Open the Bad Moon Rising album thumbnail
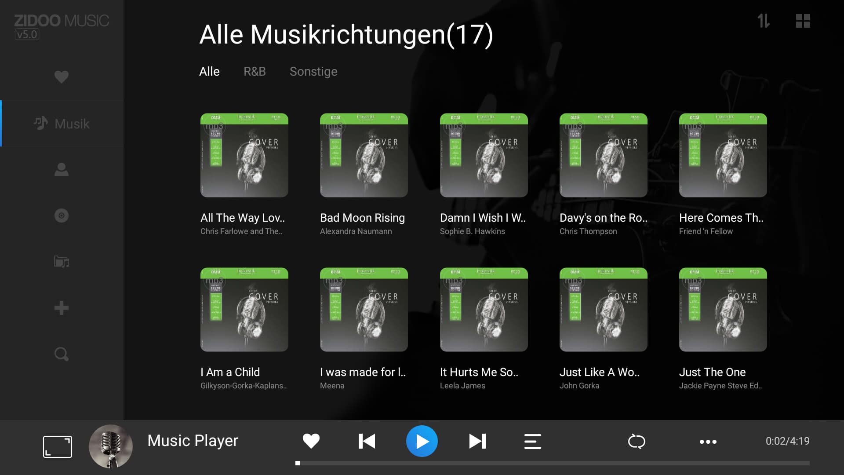Image resolution: width=844 pixels, height=475 pixels. [364, 155]
